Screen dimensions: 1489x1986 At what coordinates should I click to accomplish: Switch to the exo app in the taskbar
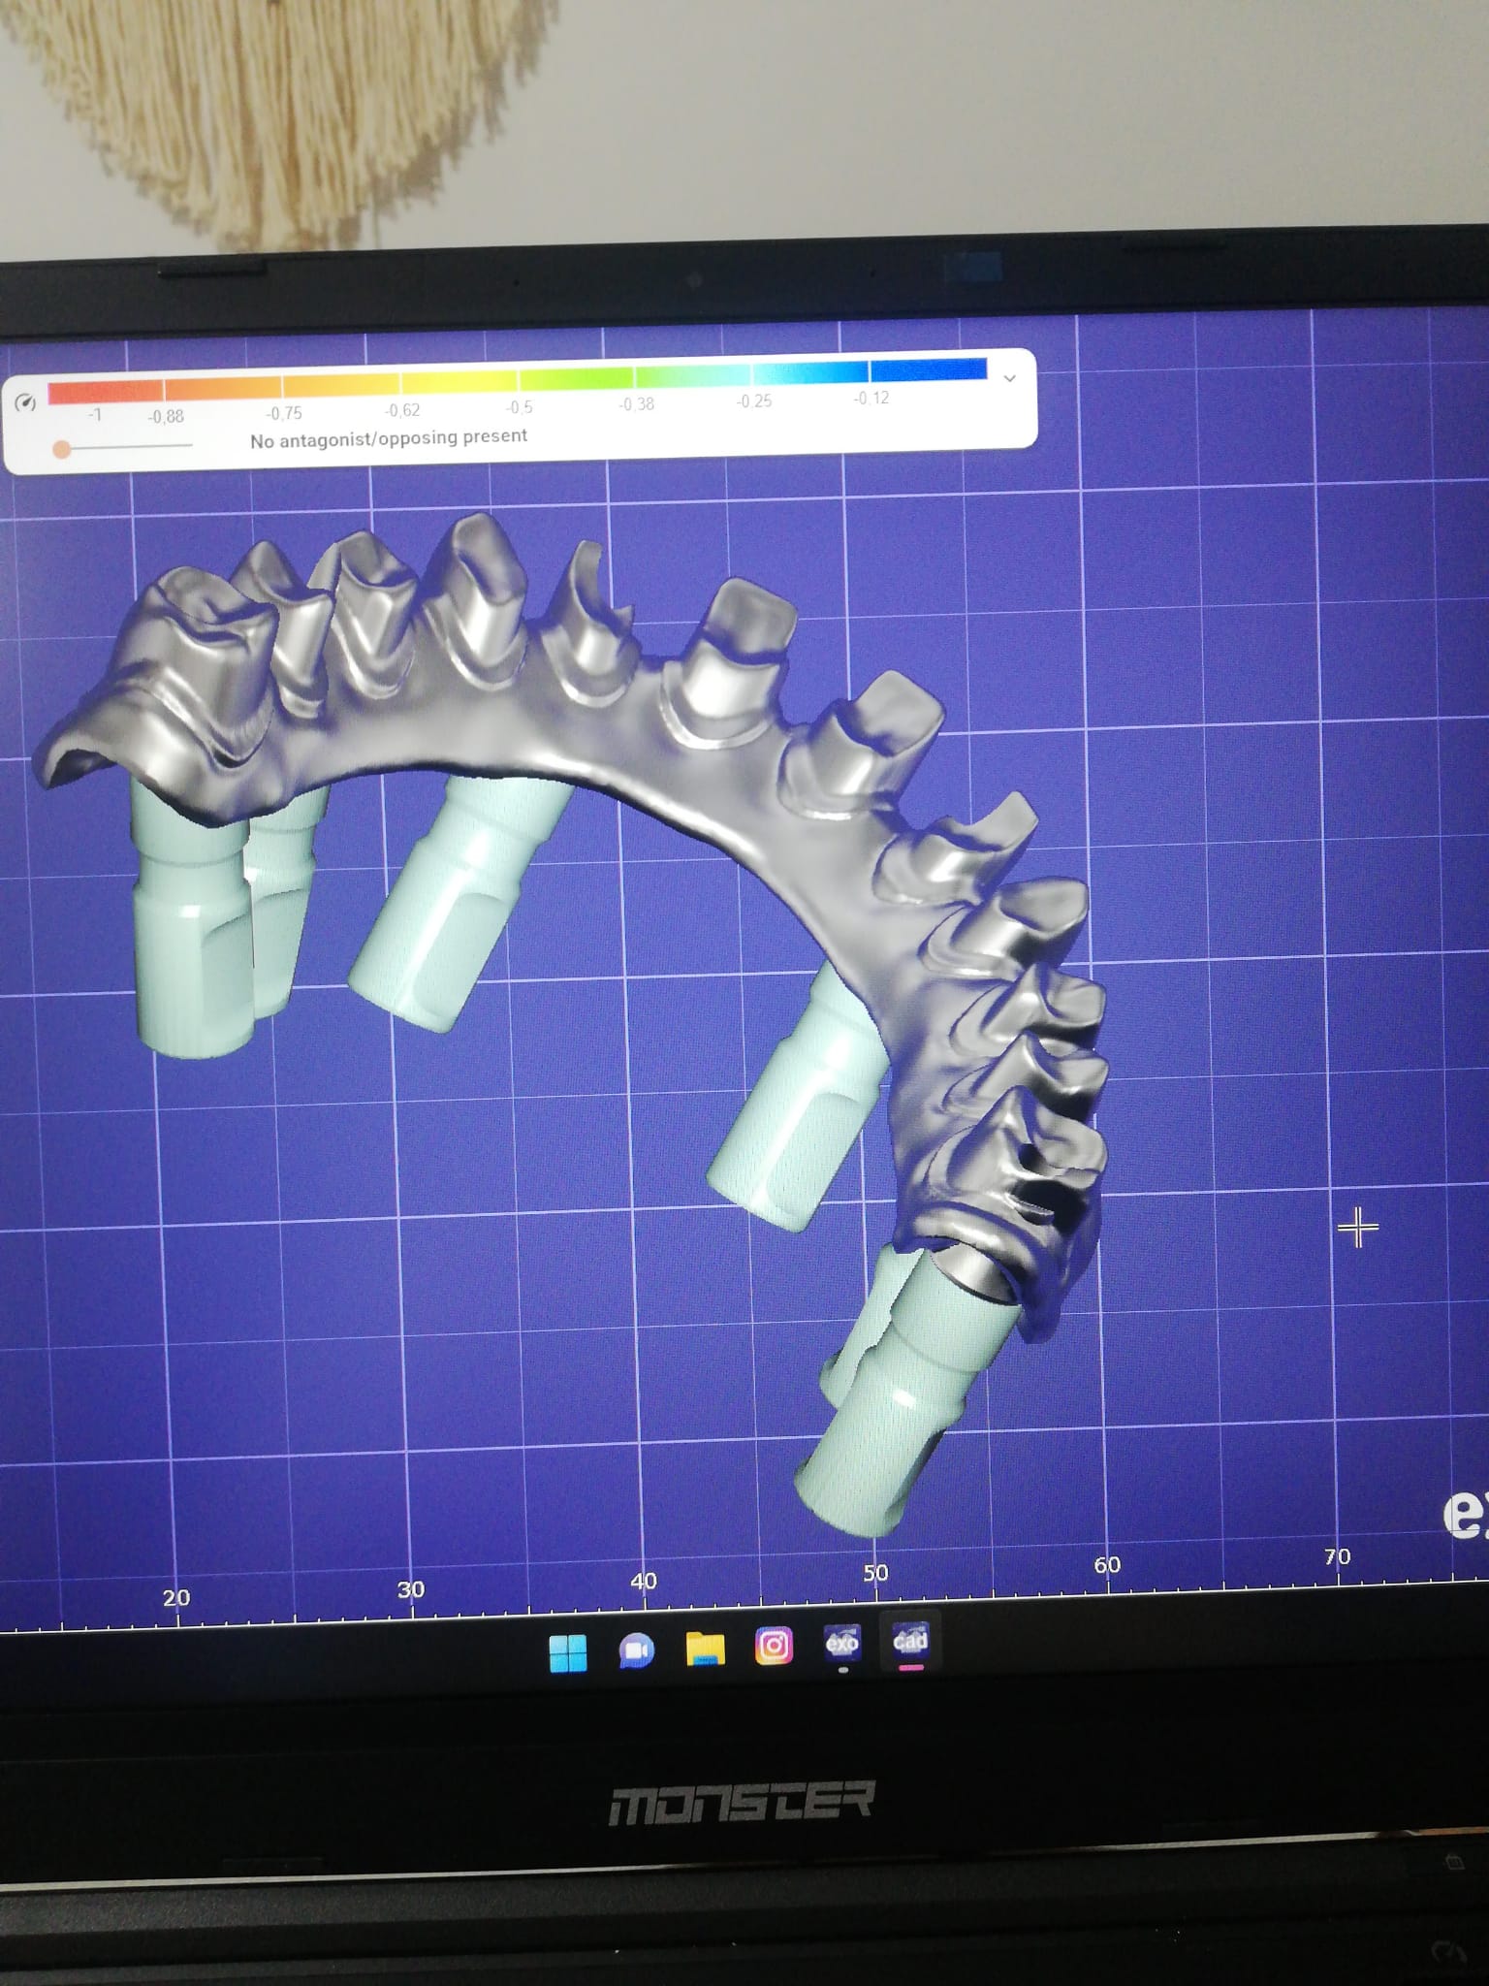(x=841, y=1643)
